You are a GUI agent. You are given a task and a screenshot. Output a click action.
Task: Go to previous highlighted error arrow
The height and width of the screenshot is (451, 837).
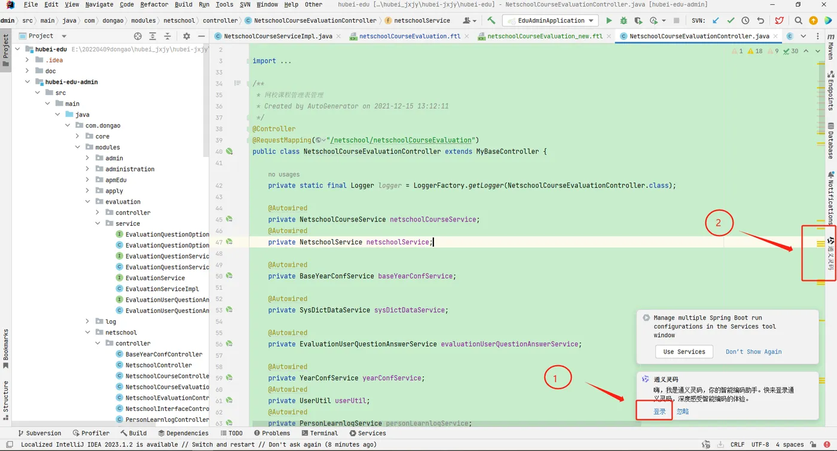[806, 51]
